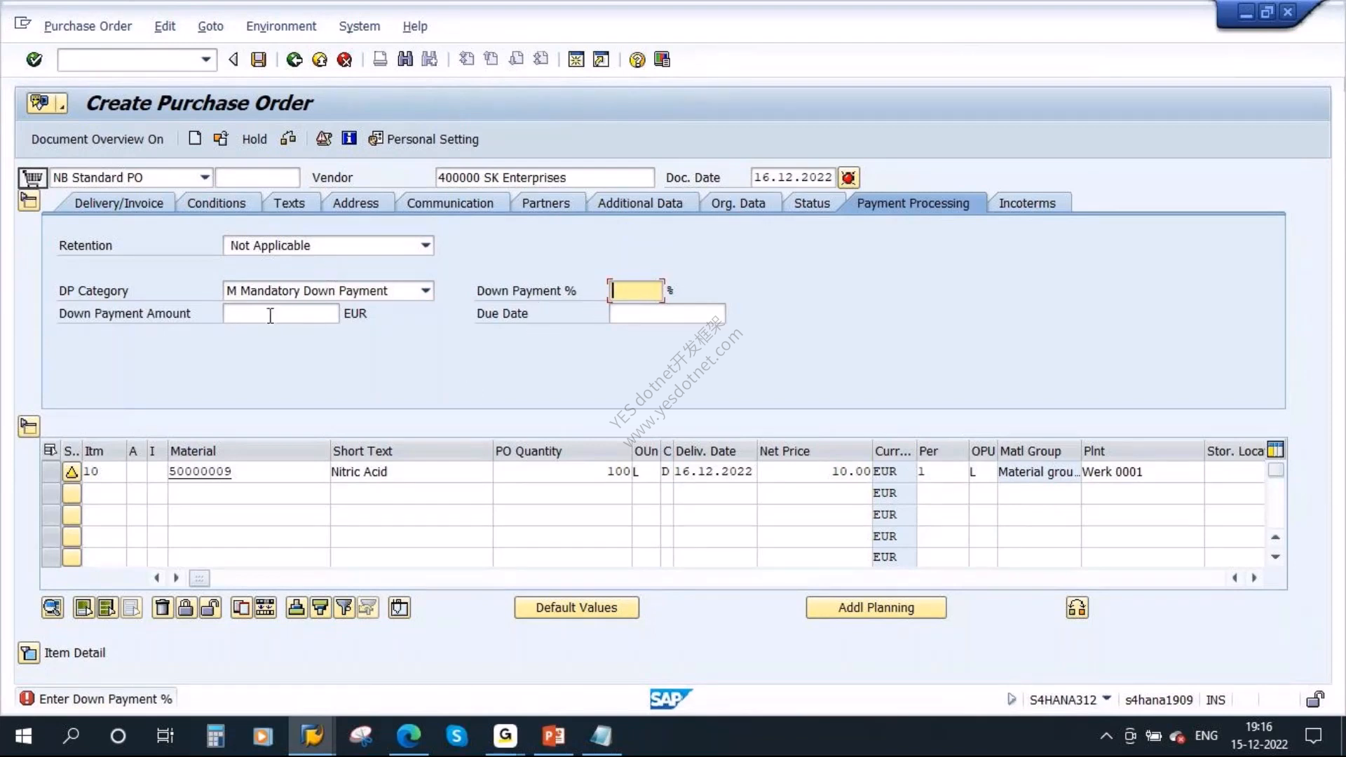Click the shopping cart icon beside NB Standard PO
The width and height of the screenshot is (1346, 757).
32,178
